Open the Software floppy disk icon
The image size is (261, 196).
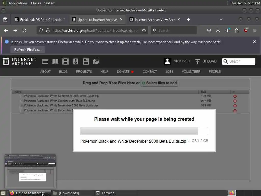pos(86,62)
